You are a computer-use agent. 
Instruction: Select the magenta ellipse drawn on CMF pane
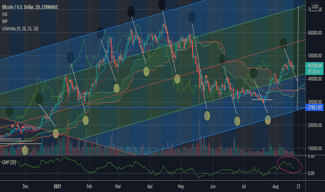pyautogui.click(x=290, y=165)
